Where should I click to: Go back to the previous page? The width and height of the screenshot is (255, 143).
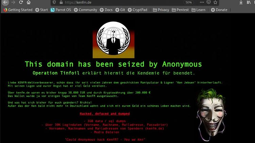pos(5,2)
